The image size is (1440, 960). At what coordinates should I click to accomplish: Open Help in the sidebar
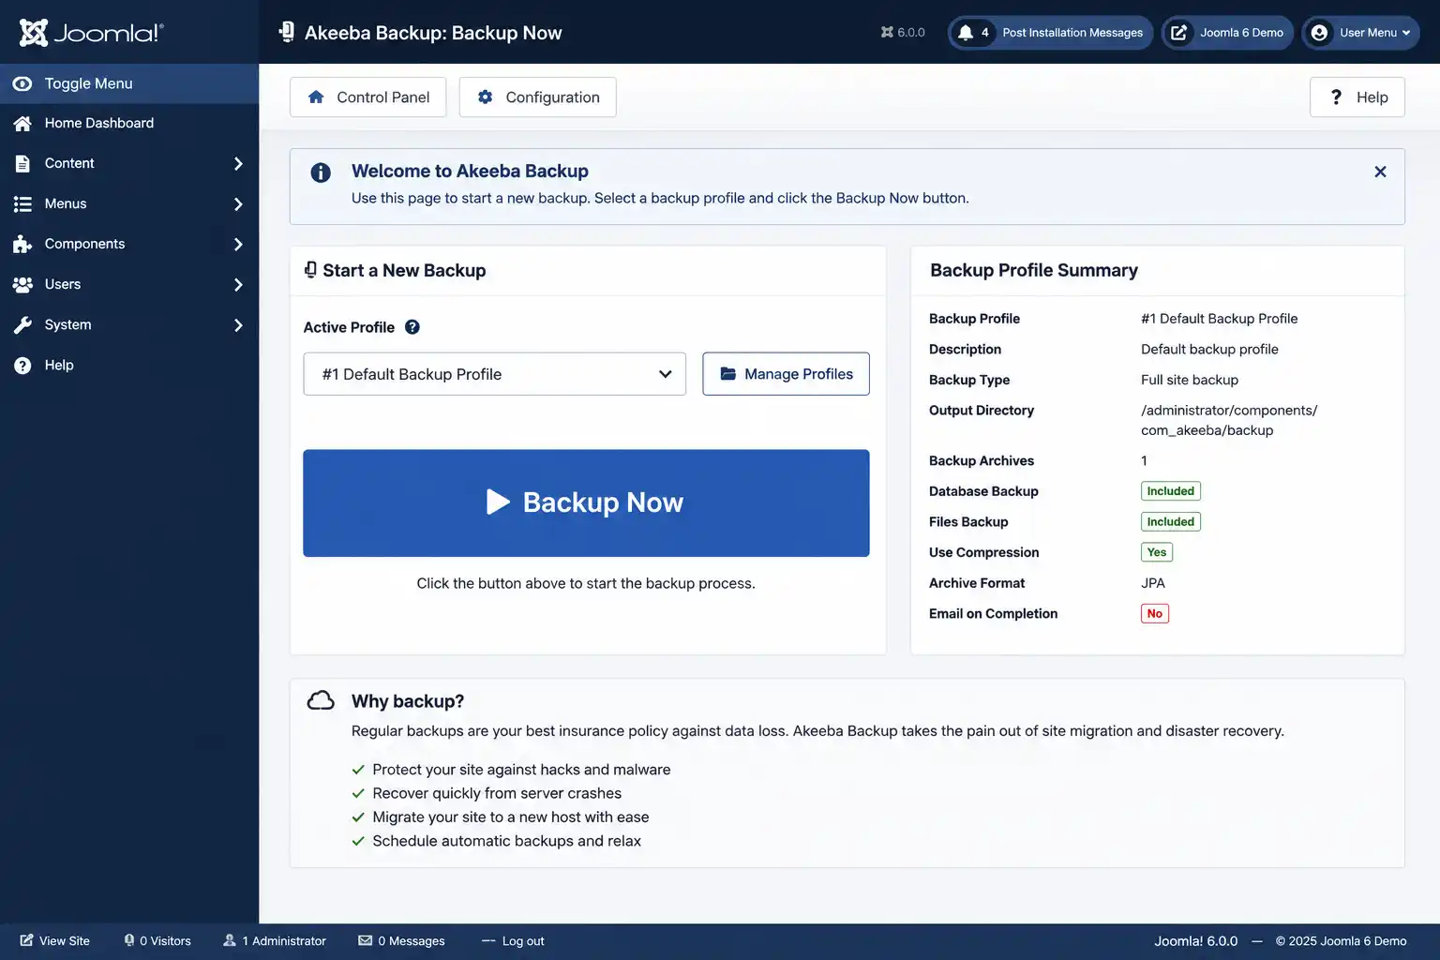tap(129, 365)
